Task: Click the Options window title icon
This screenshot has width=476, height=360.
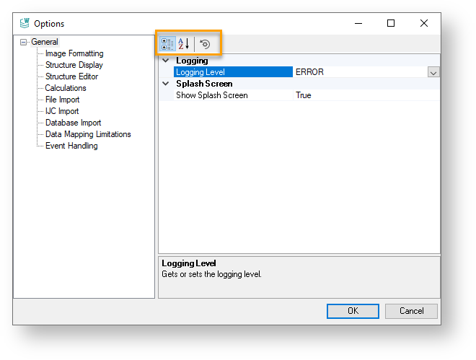Action: click(23, 24)
